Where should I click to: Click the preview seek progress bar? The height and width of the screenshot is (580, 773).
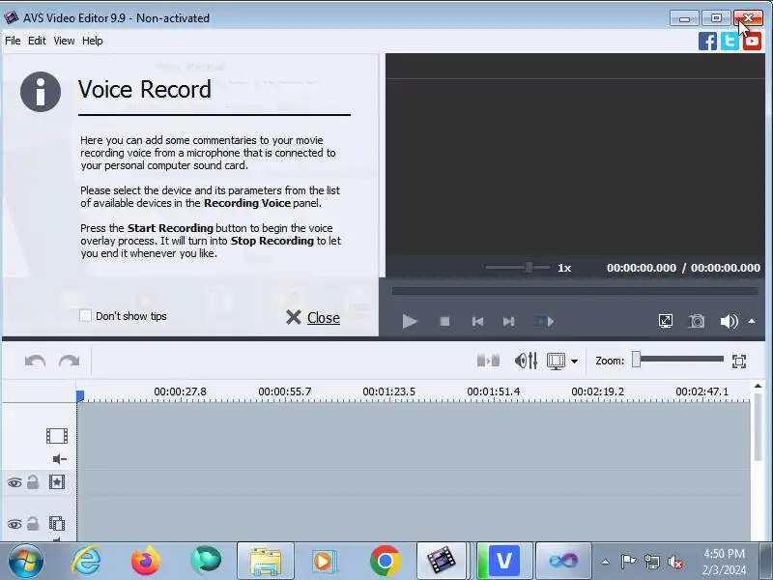point(575,291)
